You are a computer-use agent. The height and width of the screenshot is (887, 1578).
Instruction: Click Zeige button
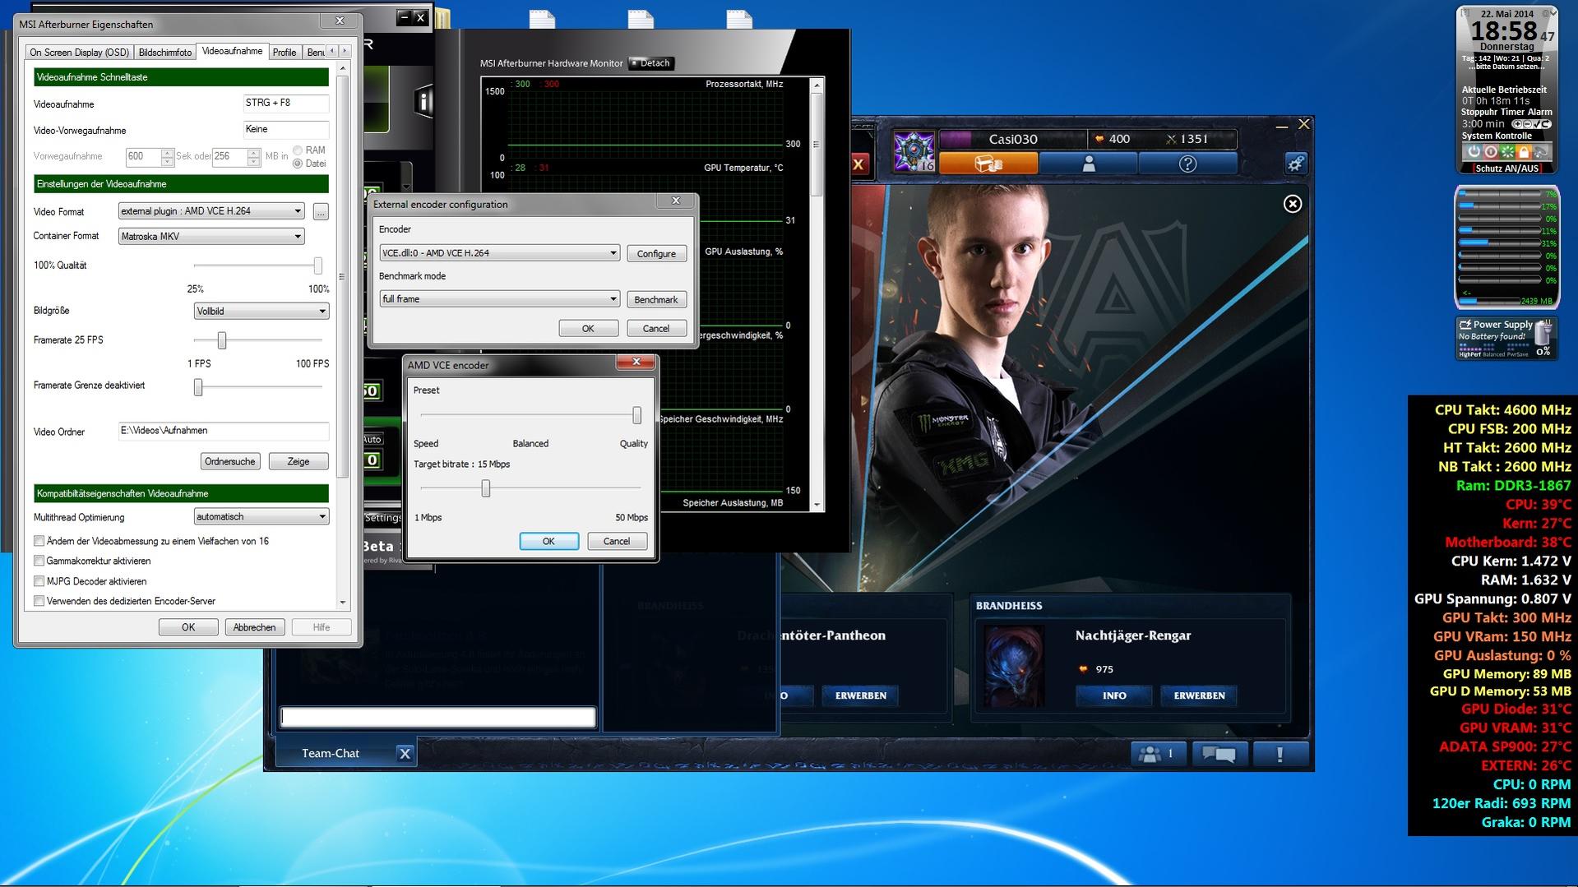click(x=298, y=461)
